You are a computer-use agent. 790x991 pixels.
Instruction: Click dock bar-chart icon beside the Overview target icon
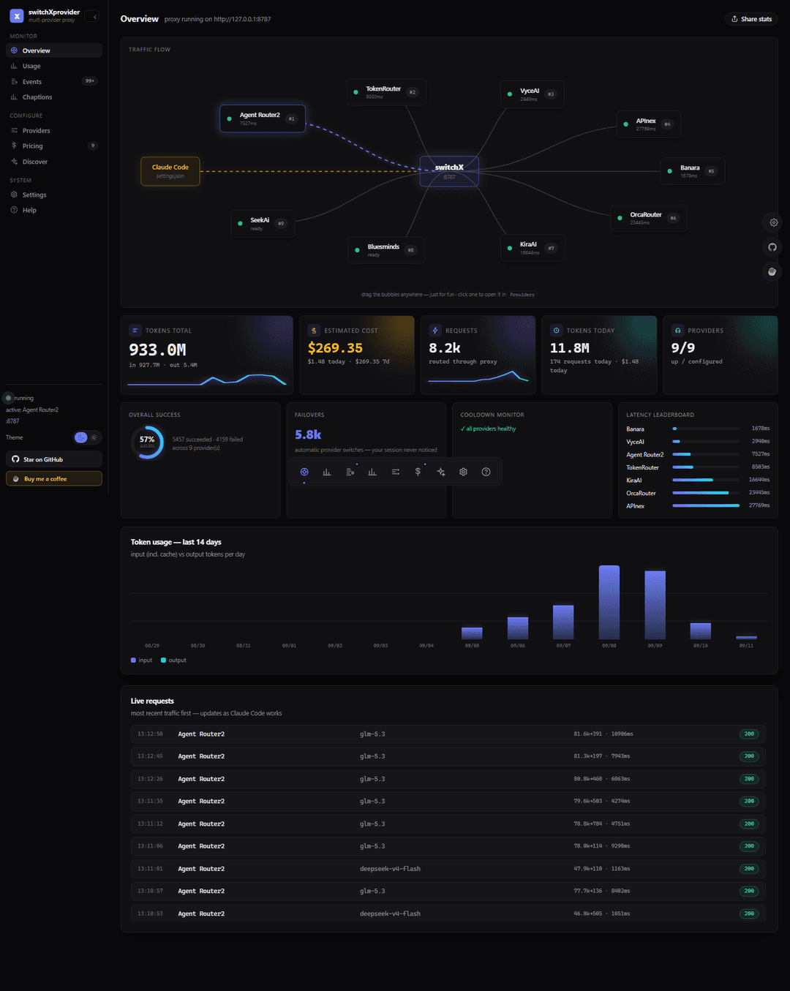point(327,472)
